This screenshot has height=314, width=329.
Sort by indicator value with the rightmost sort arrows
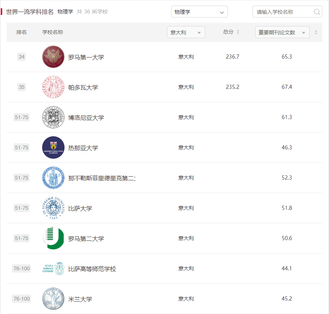[316, 32]
